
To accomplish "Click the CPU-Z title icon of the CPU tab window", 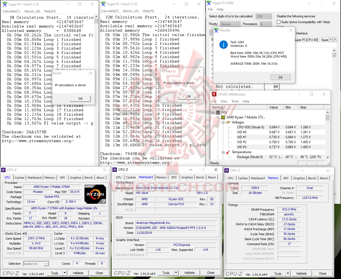I will (3, 170).
